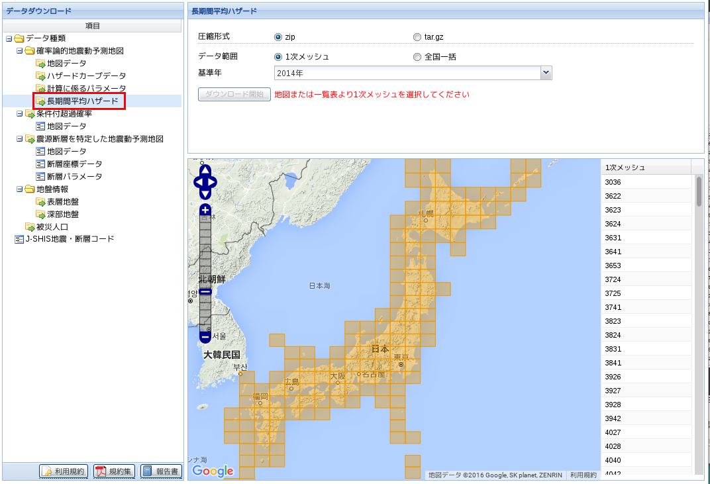The width and height of the screenshot is (710, 484).
Task: Click the 深部地盤 folder icon
Action: 40,215
